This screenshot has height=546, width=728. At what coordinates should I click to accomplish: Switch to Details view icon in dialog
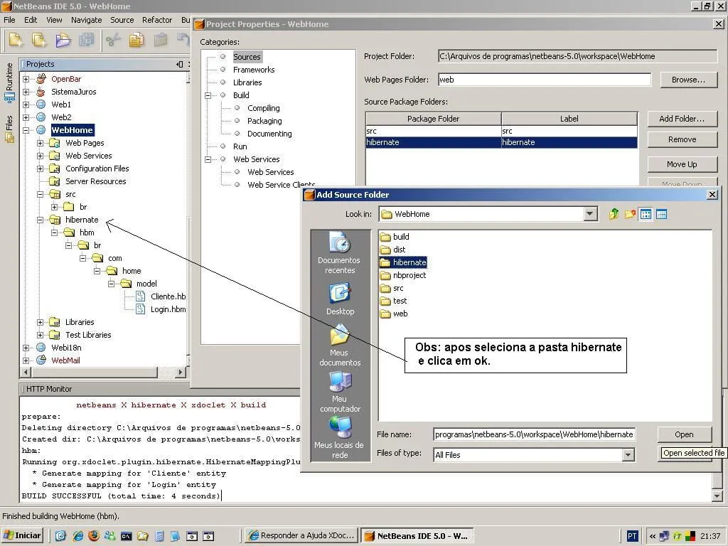pos(662,214)
